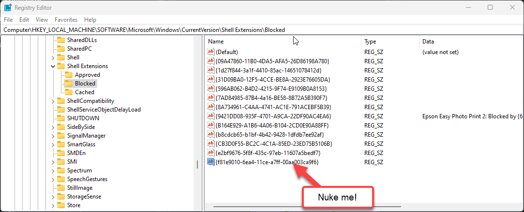This screenshot has height=212, width=524.
Task: Select the Spectrum folder icon
Action: tap(61, 170)
